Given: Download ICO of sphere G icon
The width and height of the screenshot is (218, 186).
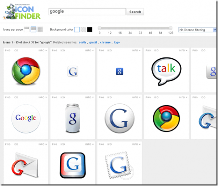Looking at the screenshot, I should click(x=110, y=97).
